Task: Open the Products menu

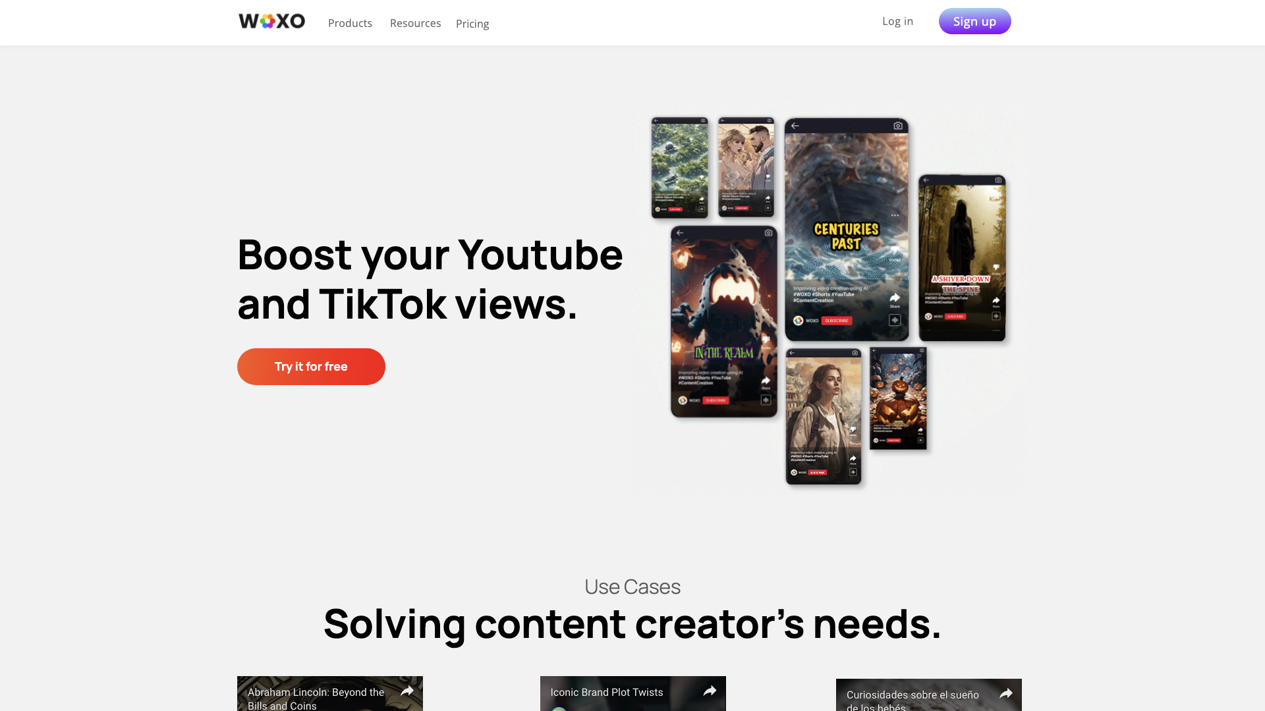Action: tap(350, 22)
